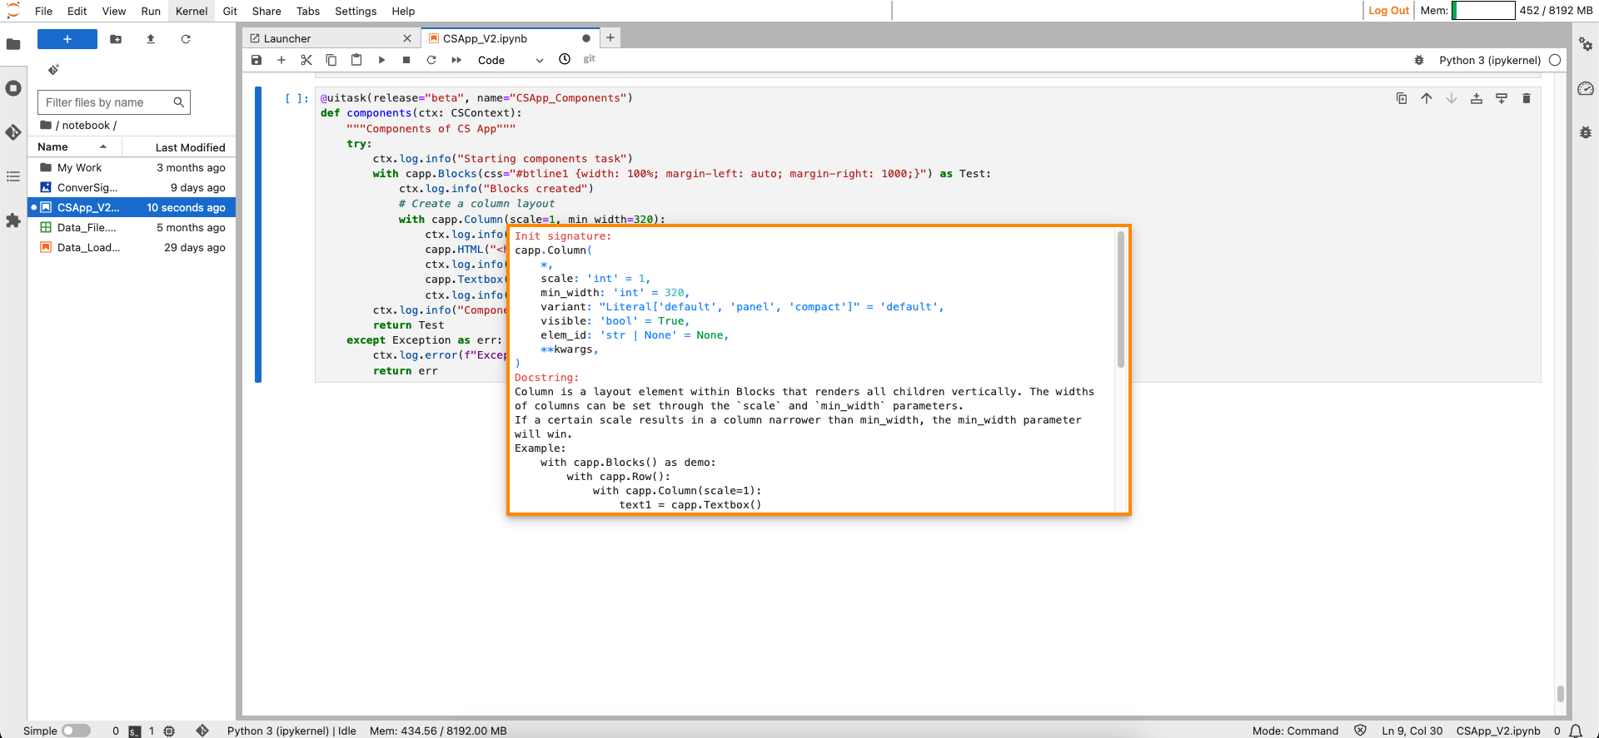The width and height of the screenshot is (1599, 738).
Task: Sort files by Last Modified column
Action: pos(180,147)
